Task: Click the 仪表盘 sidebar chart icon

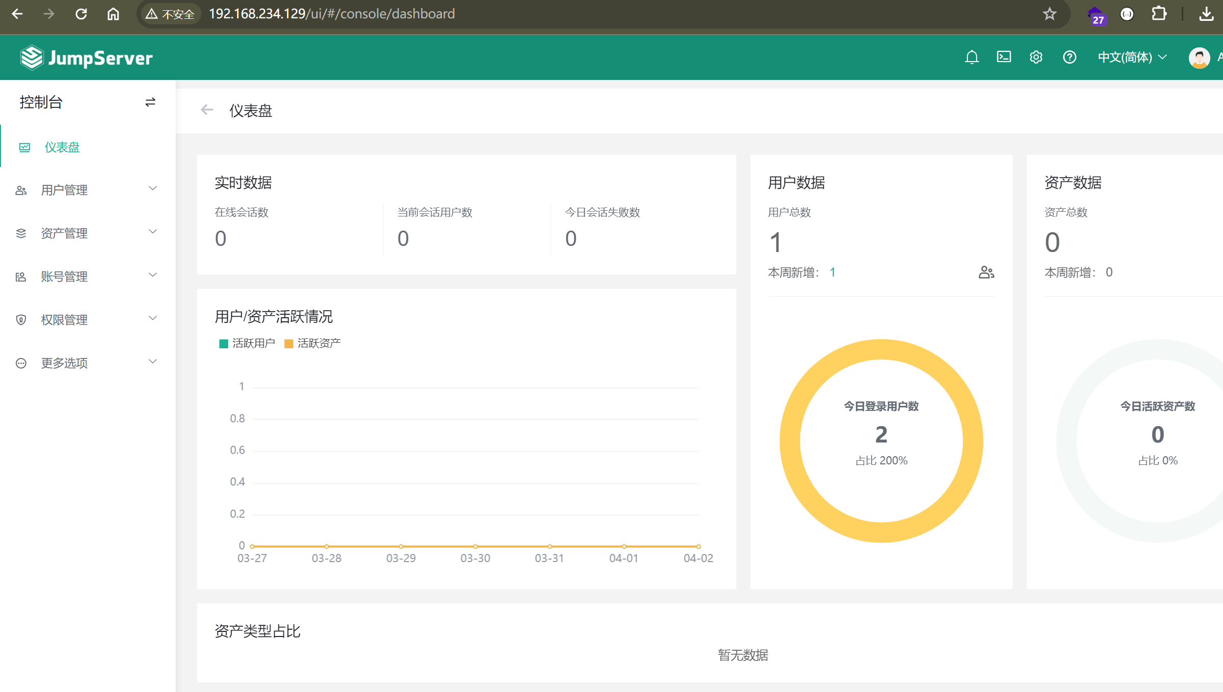Action: (x=24, y=148)
